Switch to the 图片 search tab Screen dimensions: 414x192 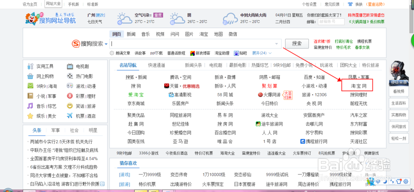(x=189, y=34)
